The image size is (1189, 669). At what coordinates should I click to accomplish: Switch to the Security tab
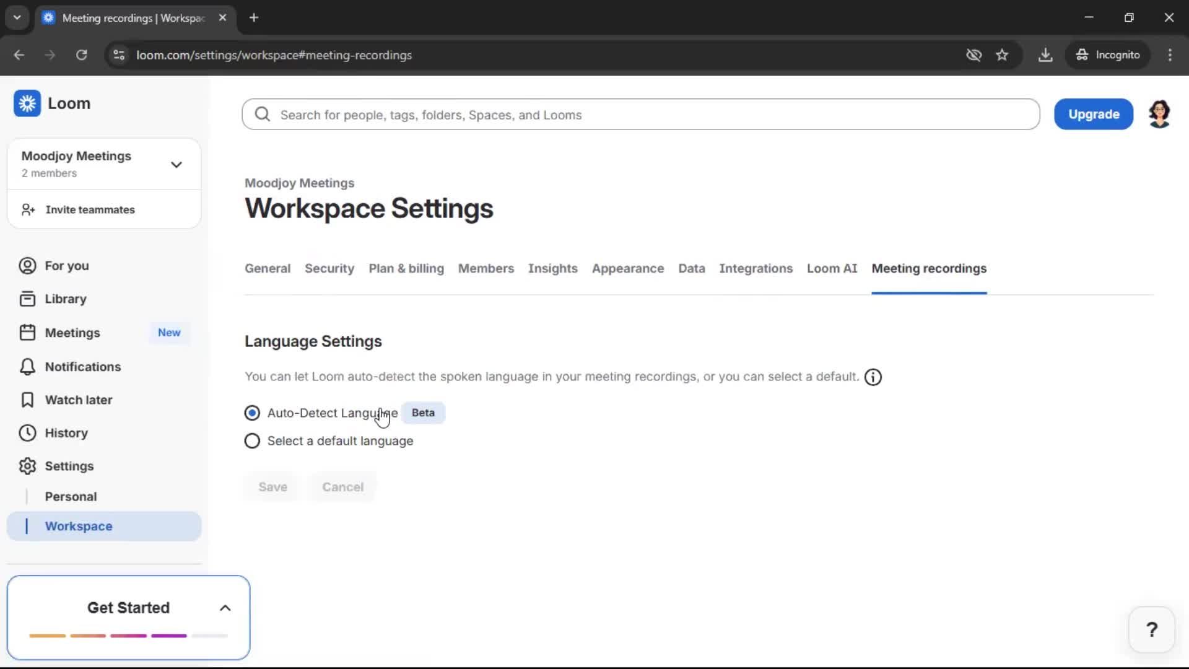(x=329, y=268)
